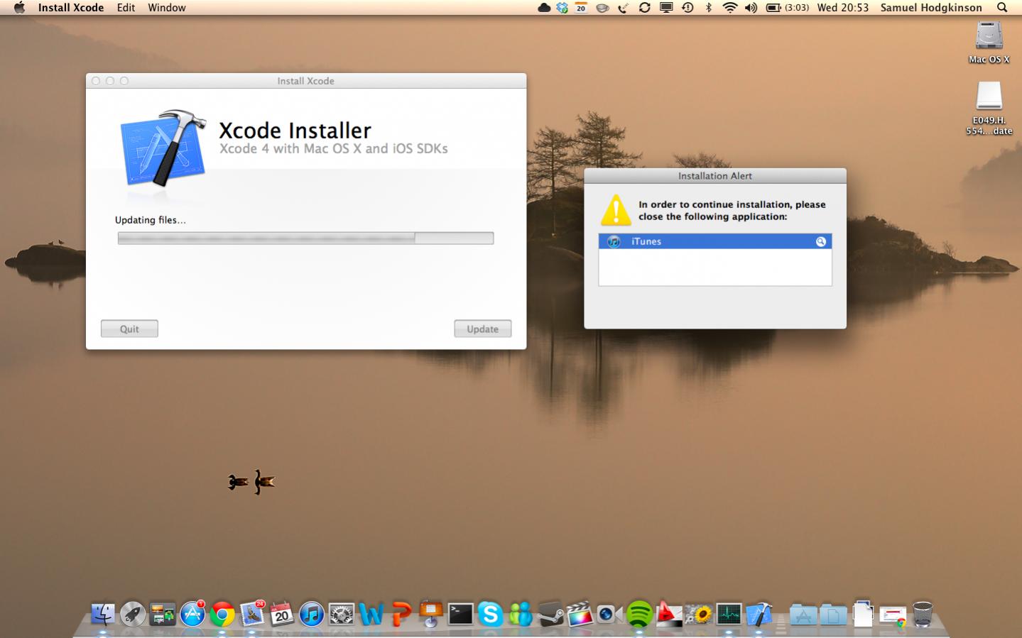Viewport: 1022px width, 638px height.
Task: Click the Install Xcode window title bar
Action: [306, 81]
